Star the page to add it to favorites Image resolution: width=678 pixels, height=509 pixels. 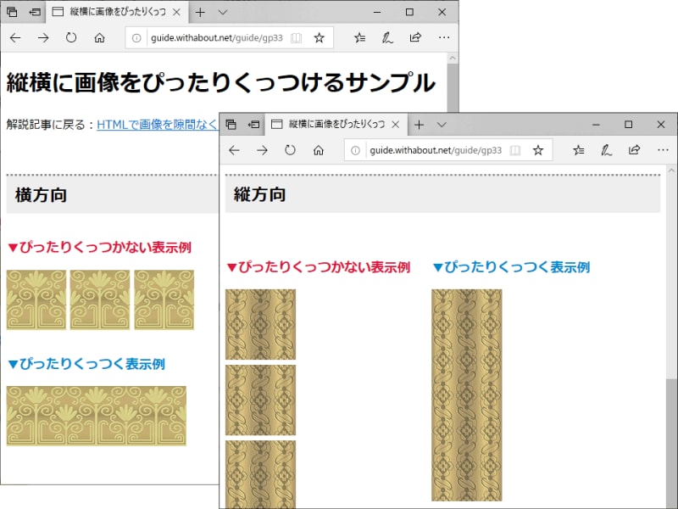(x=539, y=149)
